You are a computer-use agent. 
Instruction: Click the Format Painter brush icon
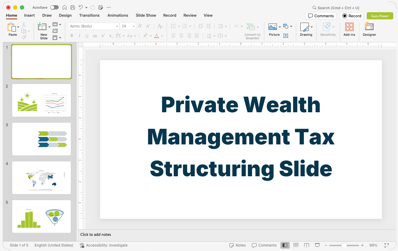tap(24, 37)
